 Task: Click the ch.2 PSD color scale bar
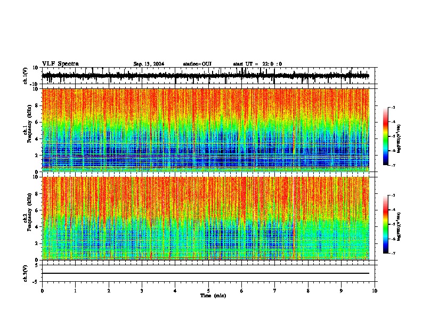(385, 224)
